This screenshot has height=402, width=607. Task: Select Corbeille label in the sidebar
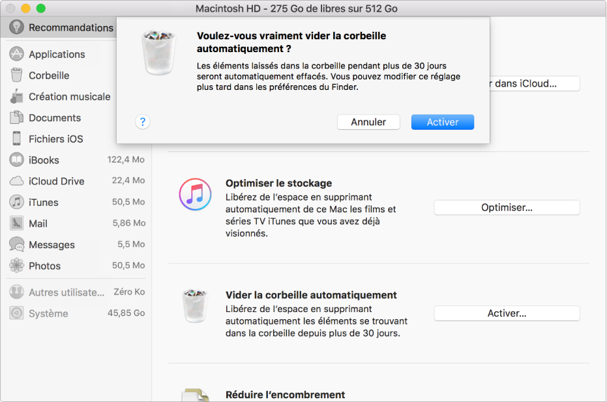coord(49,75)
